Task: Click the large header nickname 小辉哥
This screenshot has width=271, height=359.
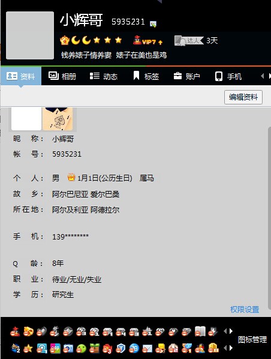Action: pos(81,20)
